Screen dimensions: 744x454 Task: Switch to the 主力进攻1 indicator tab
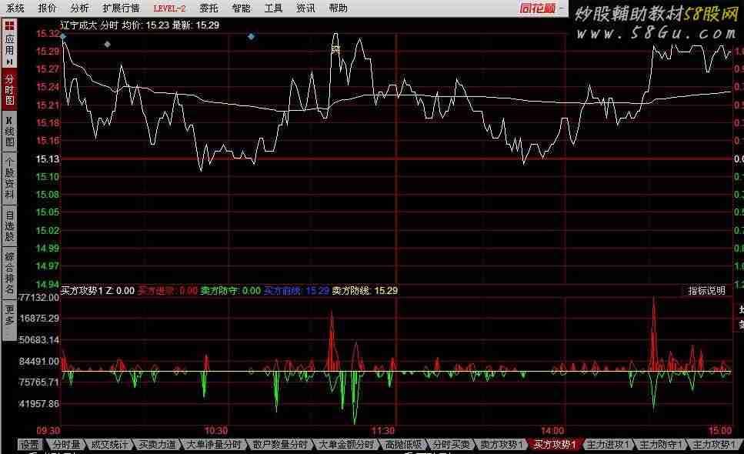(608, 445)
